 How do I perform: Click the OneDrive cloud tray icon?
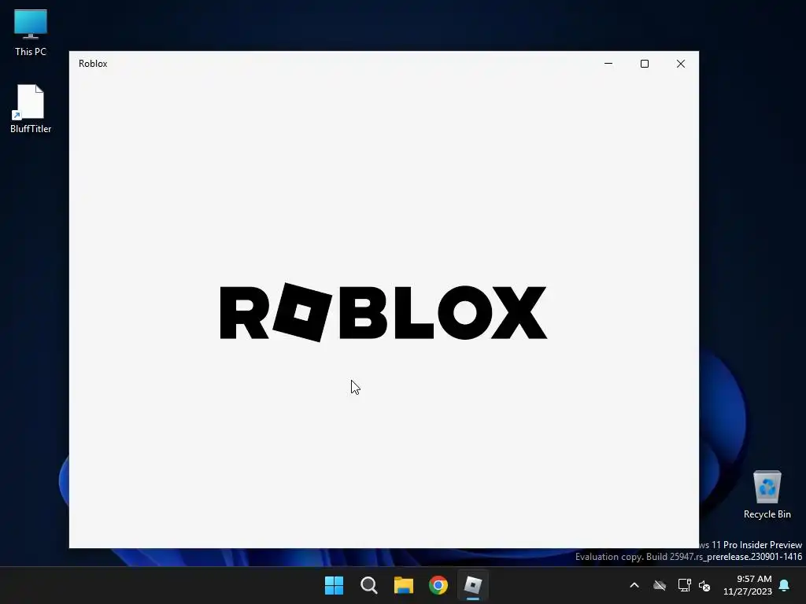(660, 585)
